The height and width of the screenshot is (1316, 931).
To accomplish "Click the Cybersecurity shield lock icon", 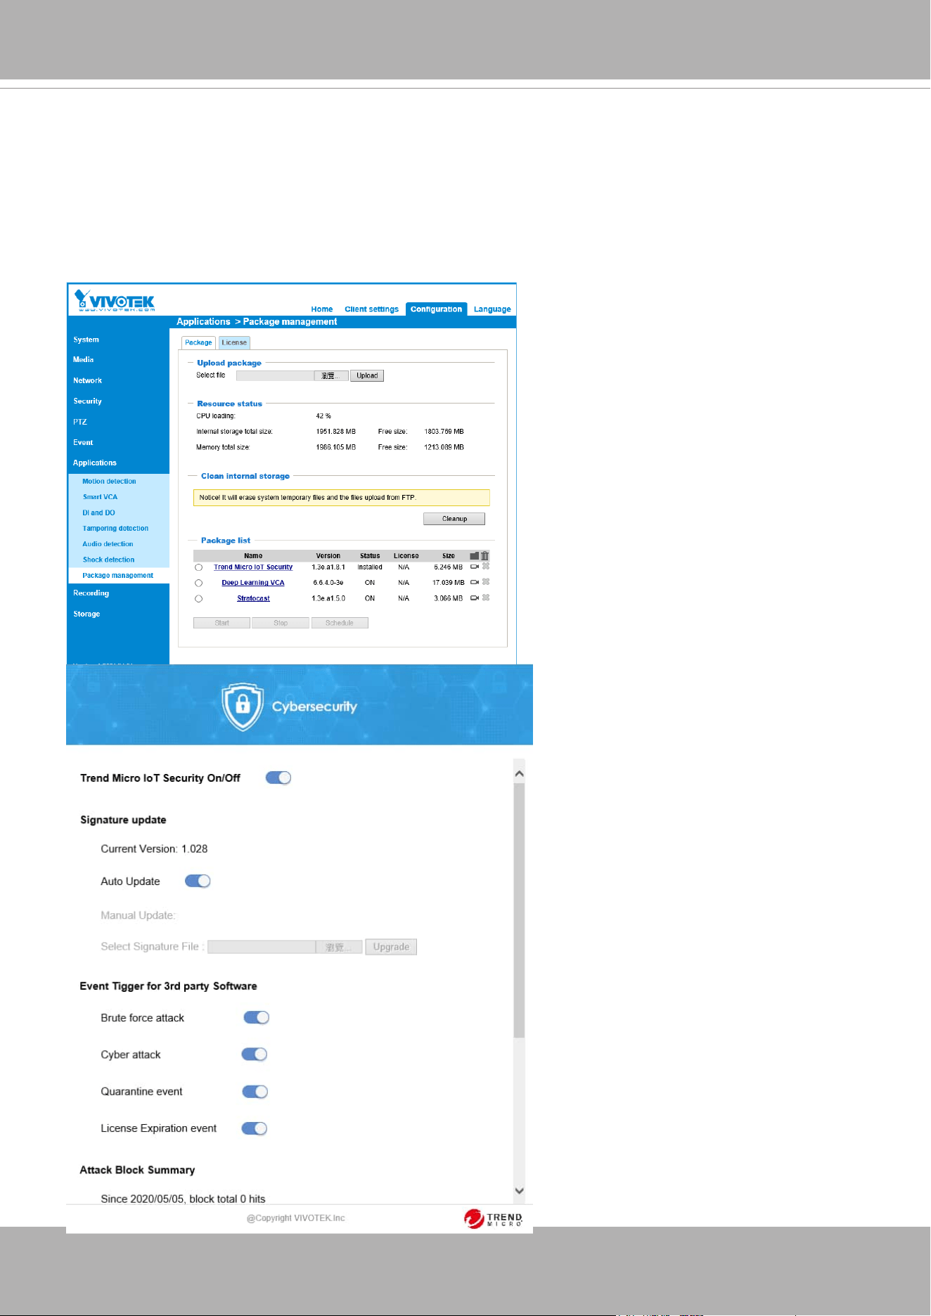I will [x=243, y=706].
